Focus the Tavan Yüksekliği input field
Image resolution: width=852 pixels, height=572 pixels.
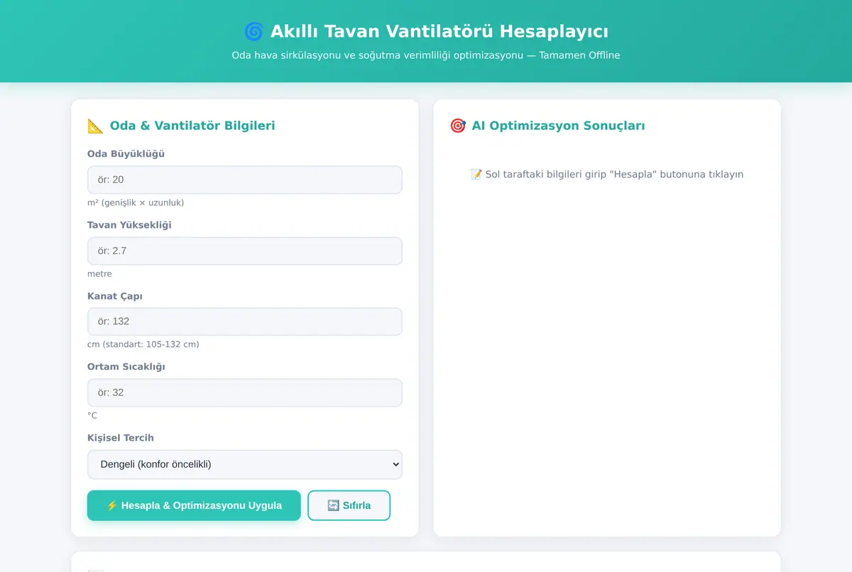(245, 251)
